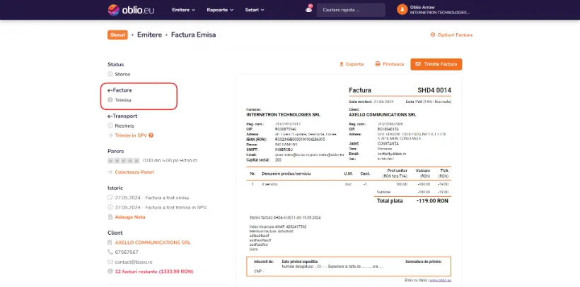Click the Trimisa status text

pyautogui.click(x=123, y=100)
